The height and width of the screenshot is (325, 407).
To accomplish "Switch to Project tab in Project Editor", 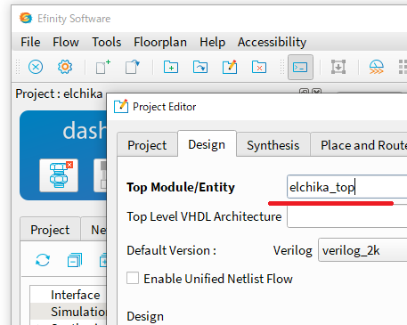I will pos(147,145).
